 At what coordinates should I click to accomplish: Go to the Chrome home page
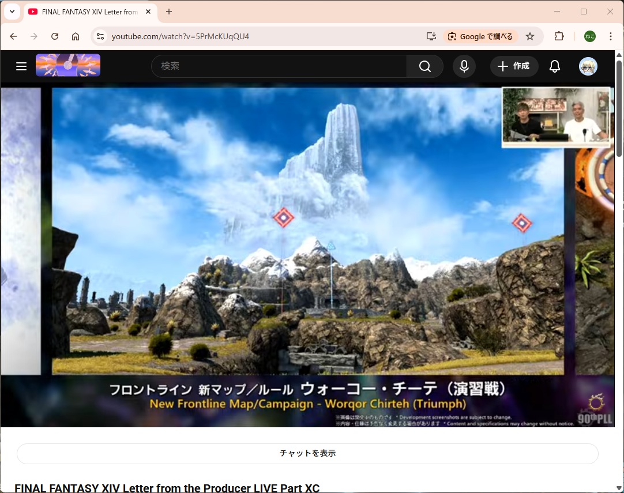pyautogui.click(x=76, y=36)
